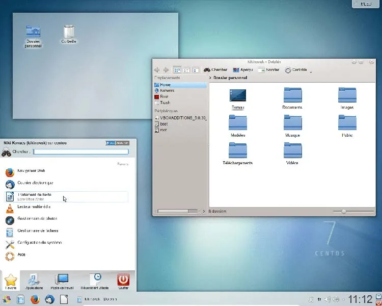Open the volume control in system tray
Image resolution: width=382 pixels, height=306 pixels.
pyautogui.click(x=327, y=299)
